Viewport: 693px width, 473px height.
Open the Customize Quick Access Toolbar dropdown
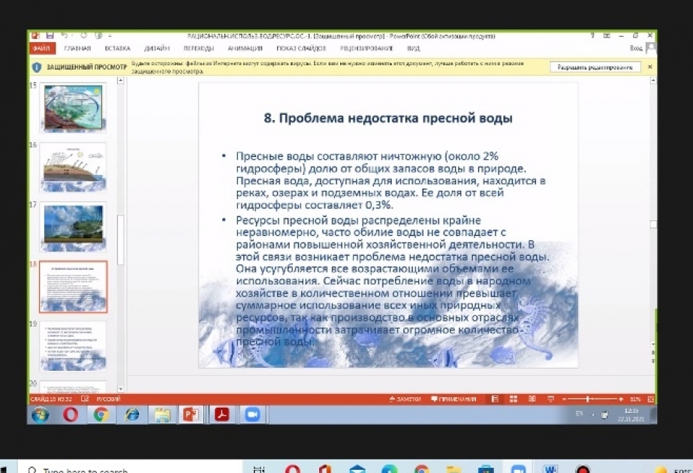[x=110, y=36]
